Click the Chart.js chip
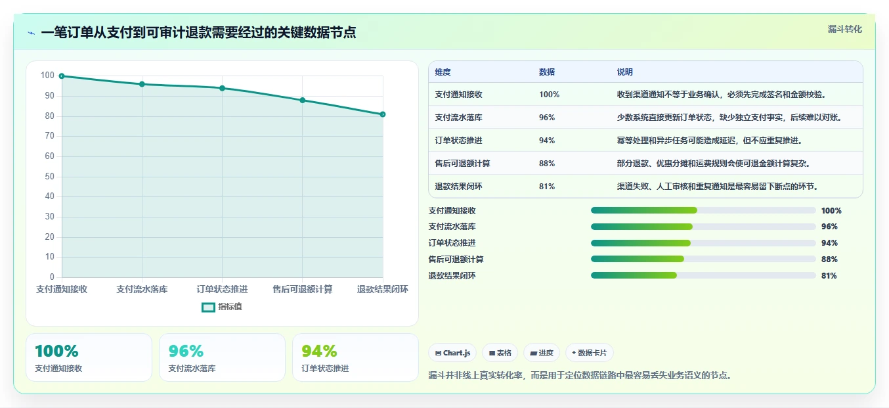The height and width of the screenshot is (408, 889). 452,353
